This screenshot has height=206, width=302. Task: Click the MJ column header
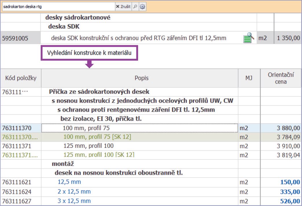pyautogui.click(x=249, y=78)
